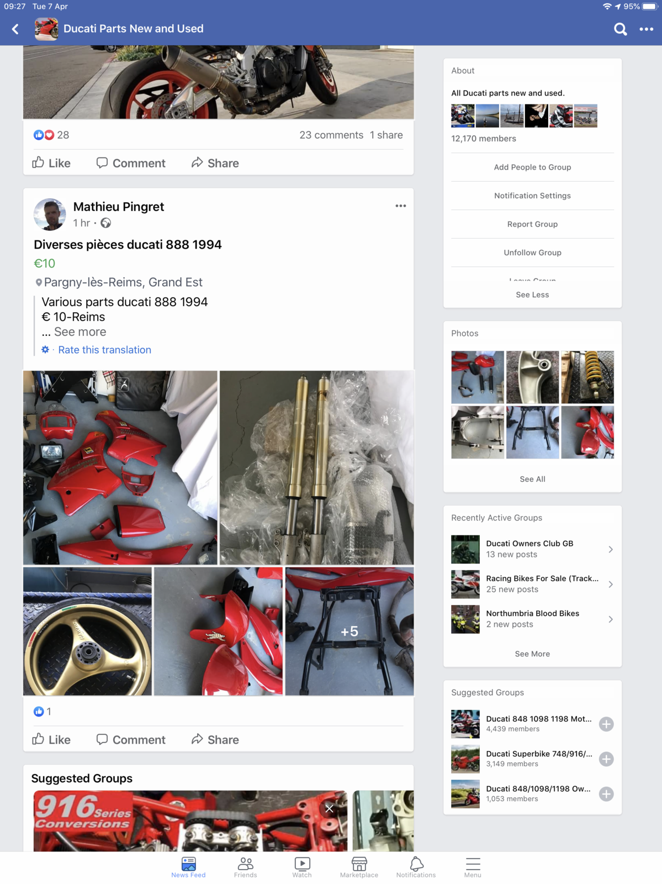Screen dimensions: 662x884
Task: Collapse About panel with See Less
Action: [532, 294]
